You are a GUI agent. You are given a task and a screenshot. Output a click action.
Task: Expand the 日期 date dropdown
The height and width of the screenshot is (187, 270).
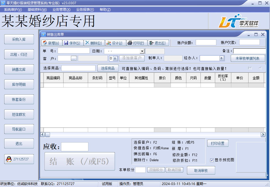pos(142,51)
